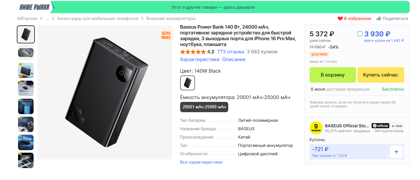
Task: Select 20001 мАч-25000 мАч capacity option
Action: tap(204, 107)
